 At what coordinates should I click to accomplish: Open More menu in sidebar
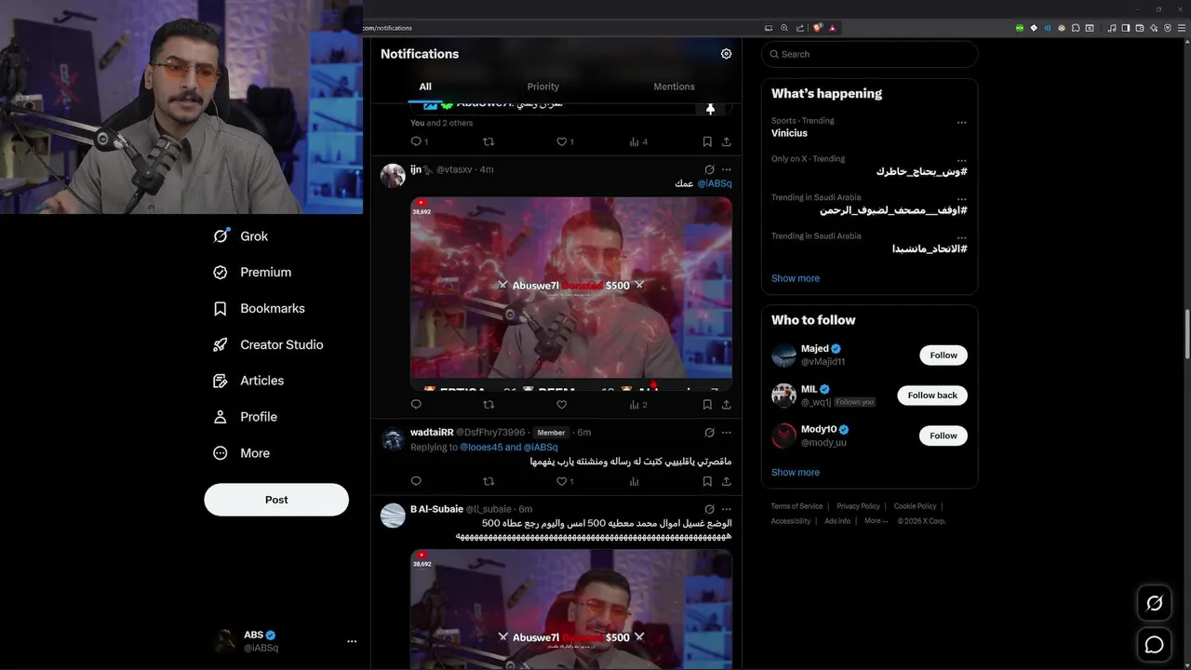241,453
